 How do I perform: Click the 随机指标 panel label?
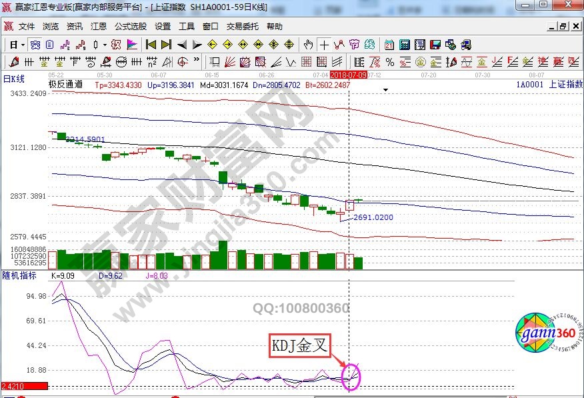19,275
